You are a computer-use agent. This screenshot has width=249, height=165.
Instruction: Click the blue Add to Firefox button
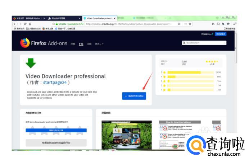tap(134, 96)
